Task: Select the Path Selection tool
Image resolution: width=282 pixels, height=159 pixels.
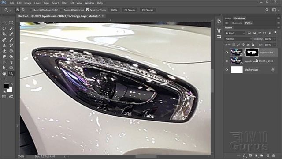Action: [4, 68]
